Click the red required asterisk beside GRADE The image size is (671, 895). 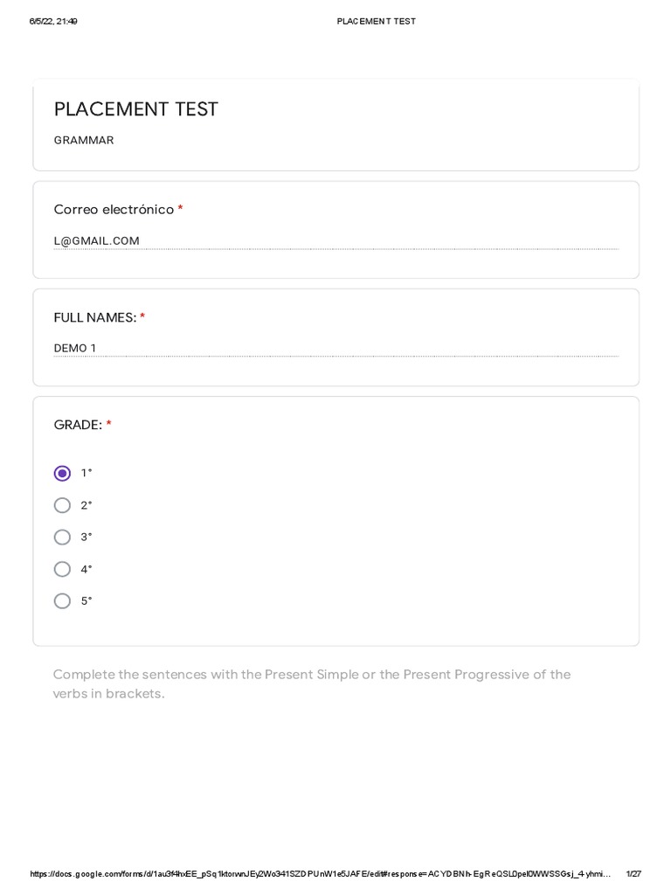point(108,423)
